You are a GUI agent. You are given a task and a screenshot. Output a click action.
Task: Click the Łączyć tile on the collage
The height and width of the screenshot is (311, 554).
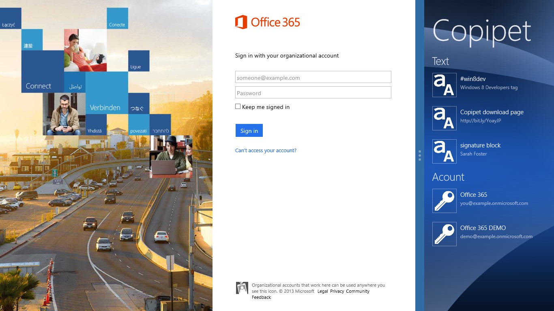click(x=11, y=18)
